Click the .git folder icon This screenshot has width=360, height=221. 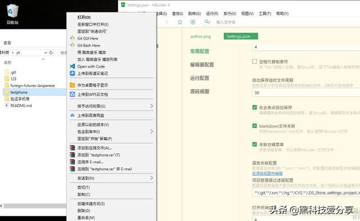click(7, 72)
